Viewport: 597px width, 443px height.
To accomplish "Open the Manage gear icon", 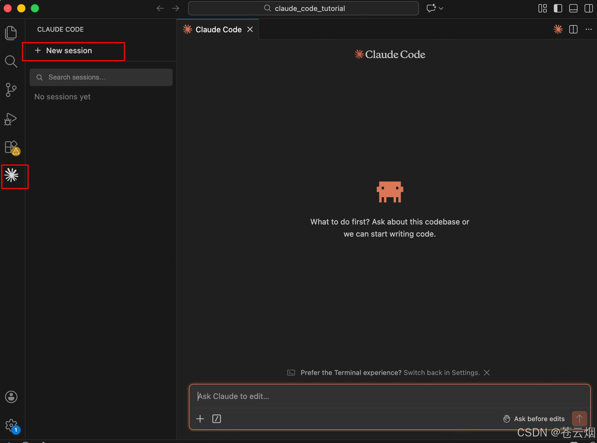I will click(12, 426).
